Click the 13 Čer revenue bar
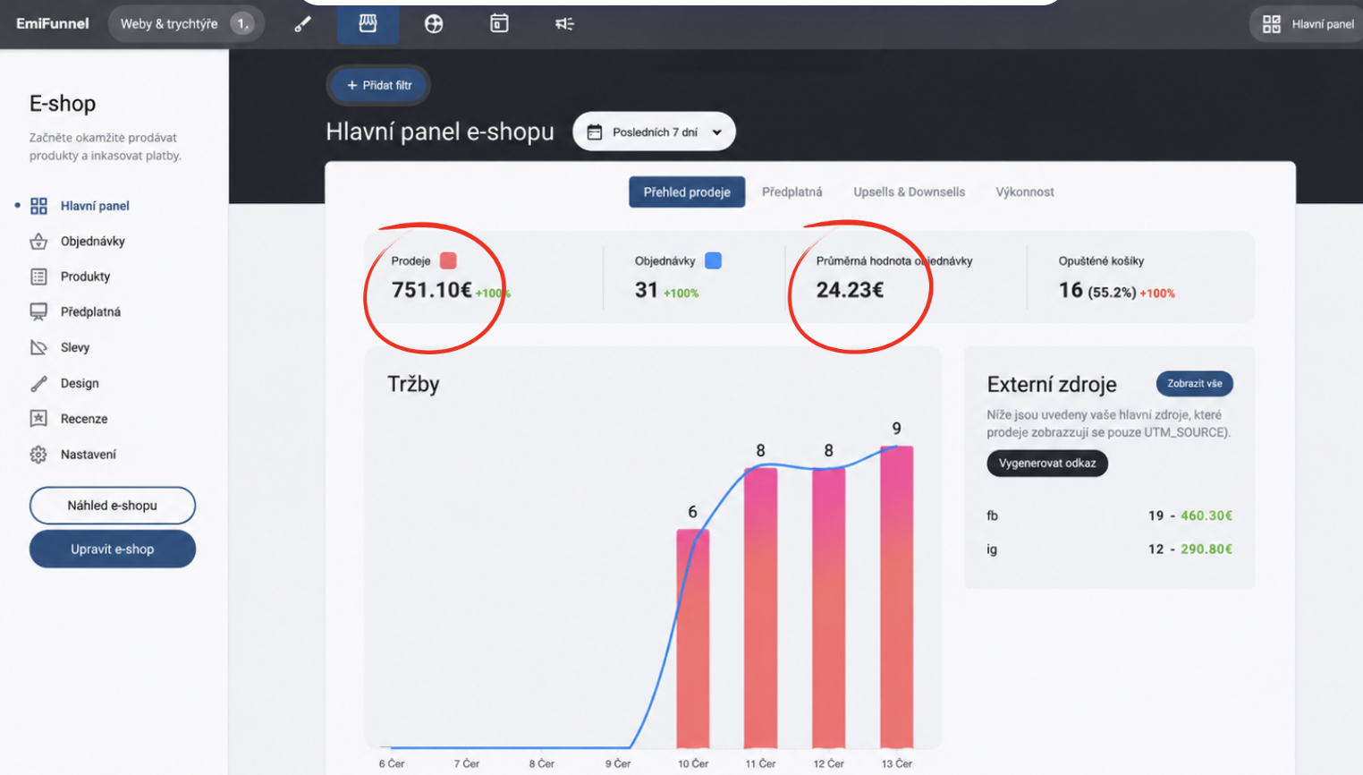Screen dimensions: 1363x775 point(896,597)
